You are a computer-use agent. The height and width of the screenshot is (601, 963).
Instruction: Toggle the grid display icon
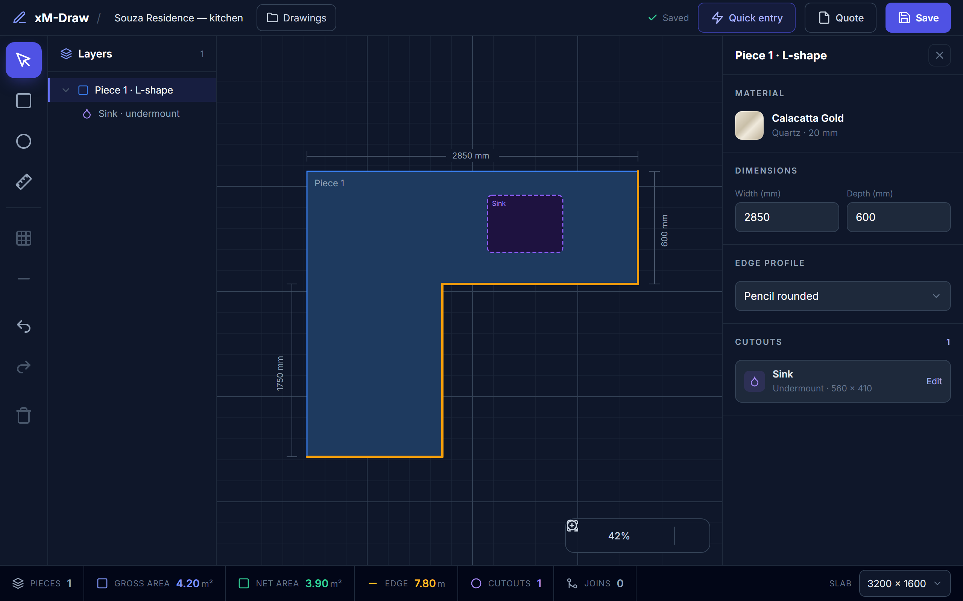(x=23, y=238)
